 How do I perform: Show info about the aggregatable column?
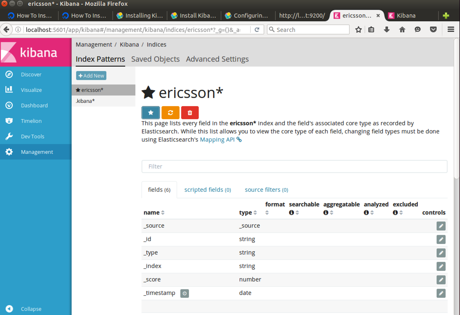click(325, 213)
